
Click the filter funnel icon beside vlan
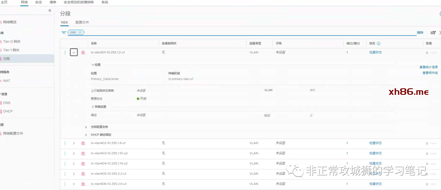tap(64, 32)
